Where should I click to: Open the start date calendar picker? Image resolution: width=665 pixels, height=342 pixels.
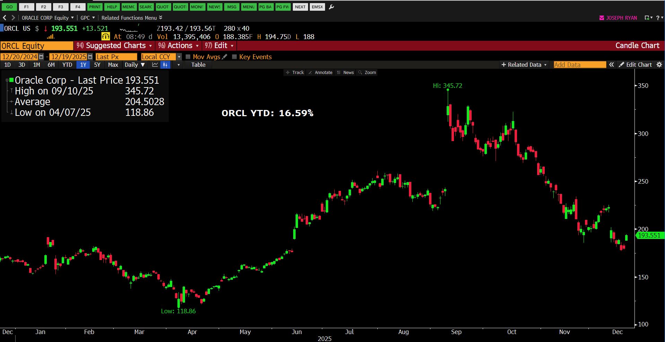pyautogui.click(x=42, y=57)
